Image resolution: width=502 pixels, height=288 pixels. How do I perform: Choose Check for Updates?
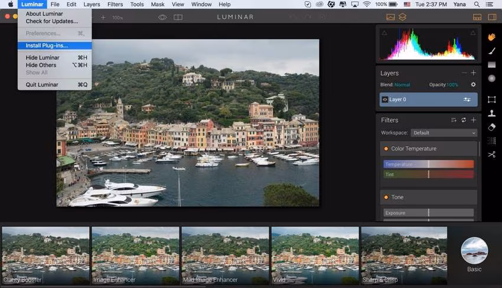55,21
